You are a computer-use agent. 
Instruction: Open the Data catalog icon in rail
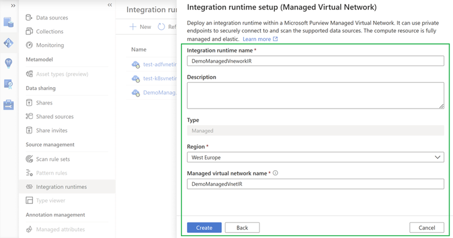coord(9,23)
